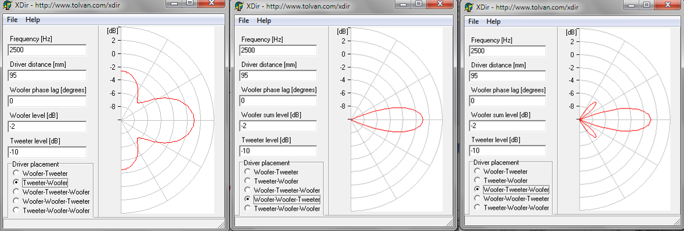This screenshot has height=231, width=684.
Task: Click the resize grip of the middle window
Action: [x=451, y=223]
